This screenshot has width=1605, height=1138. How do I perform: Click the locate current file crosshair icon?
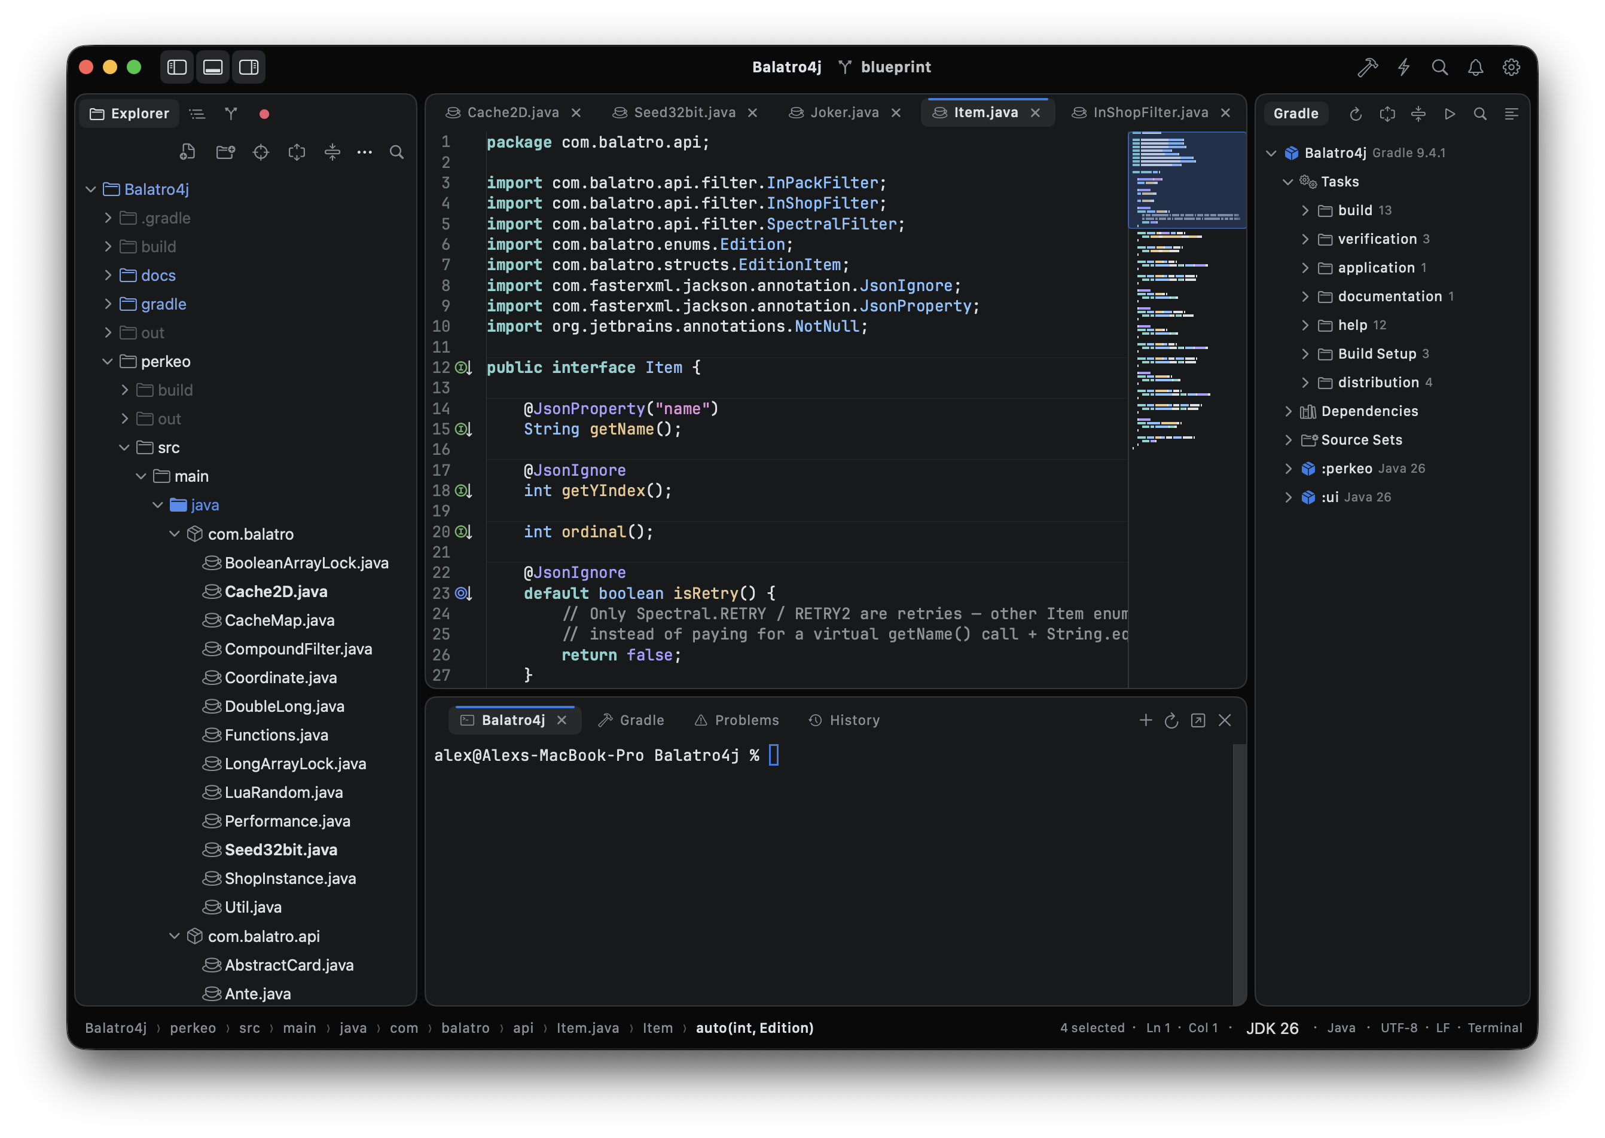pyautogui.click(x=261, y=152)
